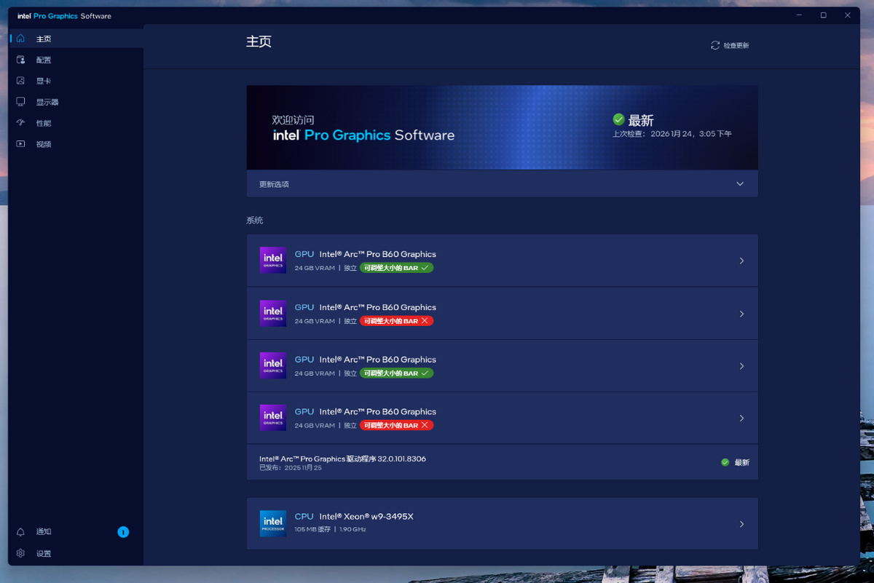
Task: Click the second GPU's Intel Graphics logo
Action: [273, 313]
